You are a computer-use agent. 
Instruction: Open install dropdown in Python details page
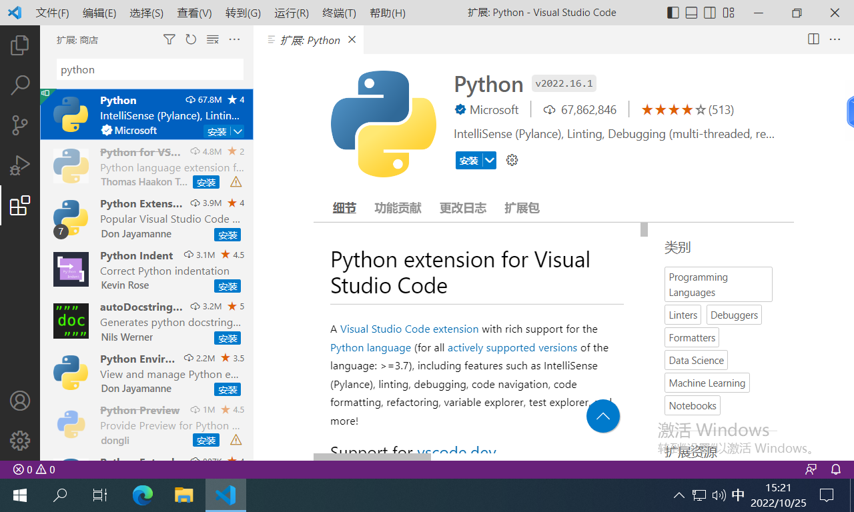coord(490,160)
